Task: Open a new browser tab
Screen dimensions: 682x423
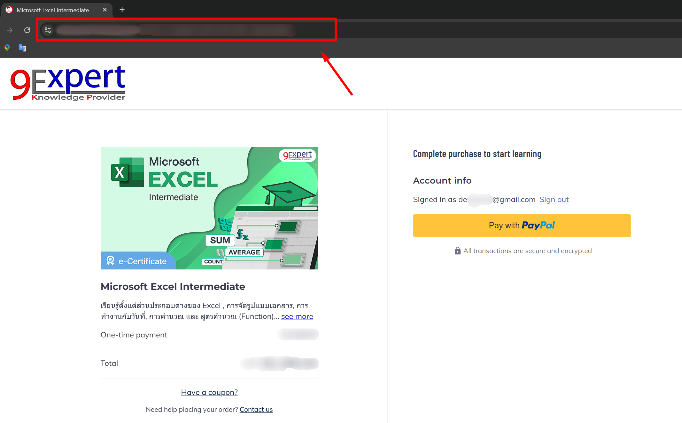Action: click(x=122, y=10)
